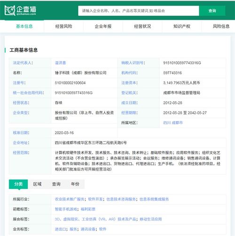The width and height of the screenshot is (235, 236).
Task: Select the authority 成都市市场监督管理局
Action: pyautogui.click(x=181, y=93)
